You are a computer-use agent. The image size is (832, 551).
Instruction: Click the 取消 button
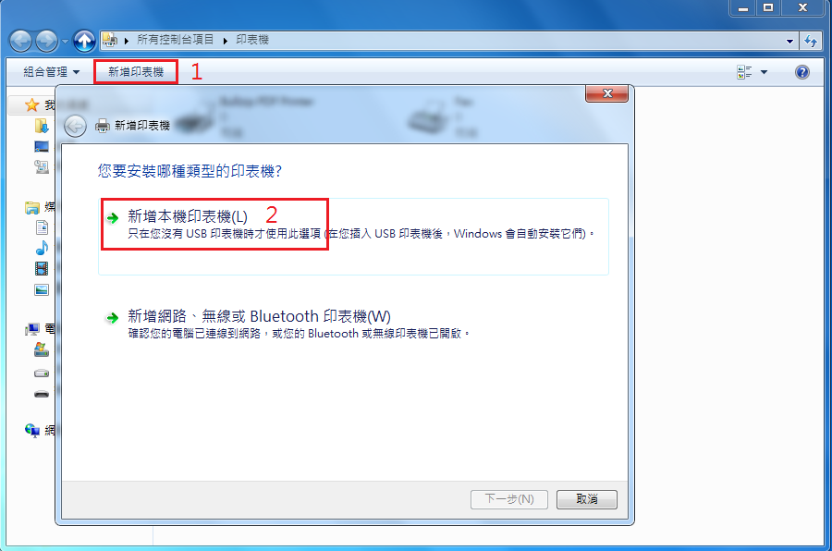(x=587, y=499)
